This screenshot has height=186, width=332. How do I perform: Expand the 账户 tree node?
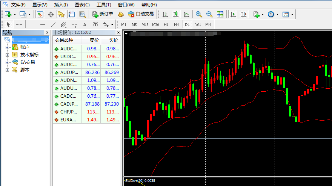click(7, 47)
